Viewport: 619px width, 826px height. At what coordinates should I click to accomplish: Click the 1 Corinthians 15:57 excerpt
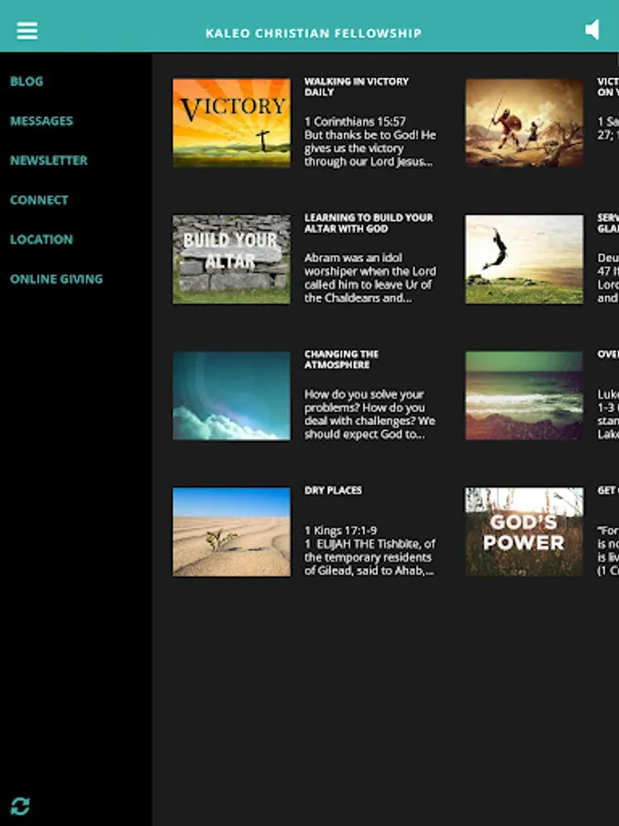[x=370, y=141]
